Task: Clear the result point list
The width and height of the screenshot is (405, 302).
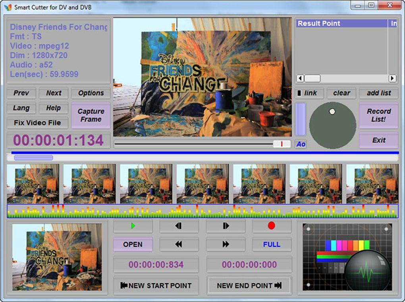Action: click(x=341, y=93)
